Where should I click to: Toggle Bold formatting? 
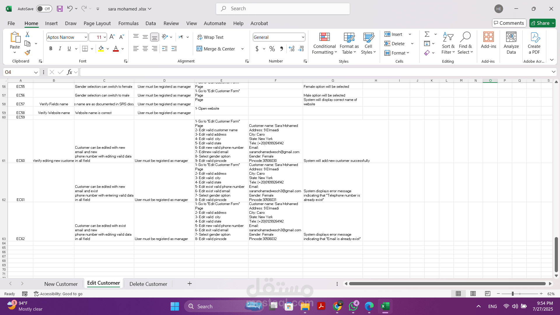pyautogui.click(x=51, y=49)
